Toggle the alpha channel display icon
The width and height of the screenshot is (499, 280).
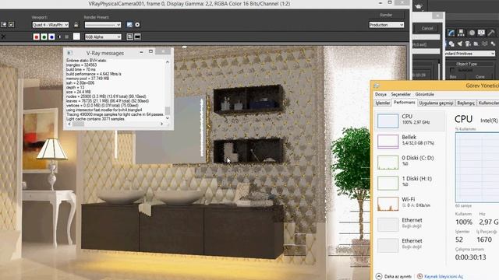(x=59, y=37)
